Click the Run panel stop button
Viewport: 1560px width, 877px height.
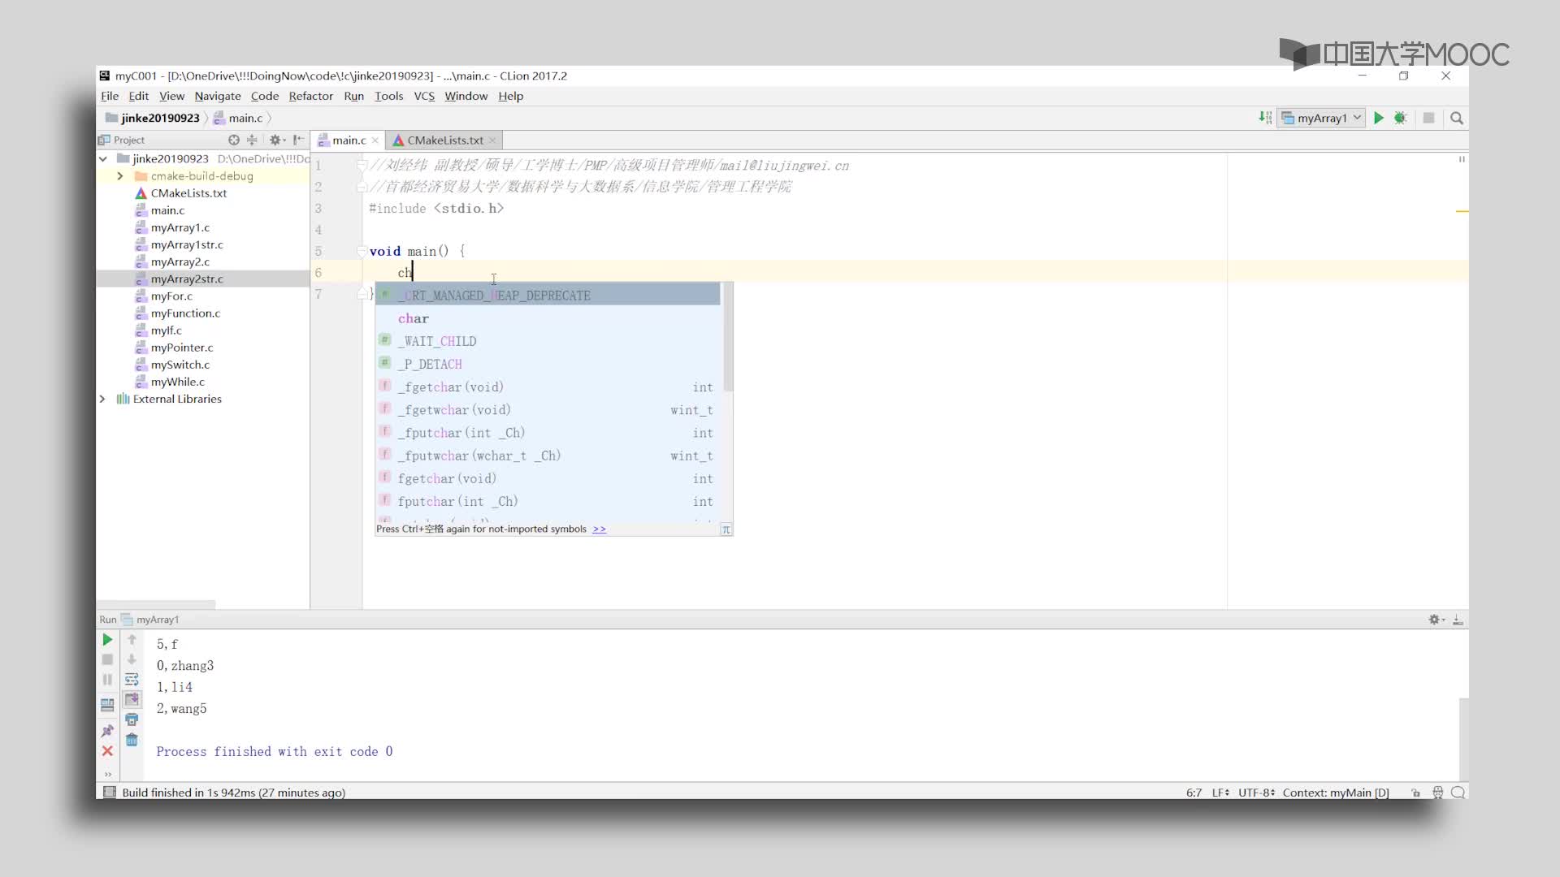pyautogui.click(x=107, y=659)
